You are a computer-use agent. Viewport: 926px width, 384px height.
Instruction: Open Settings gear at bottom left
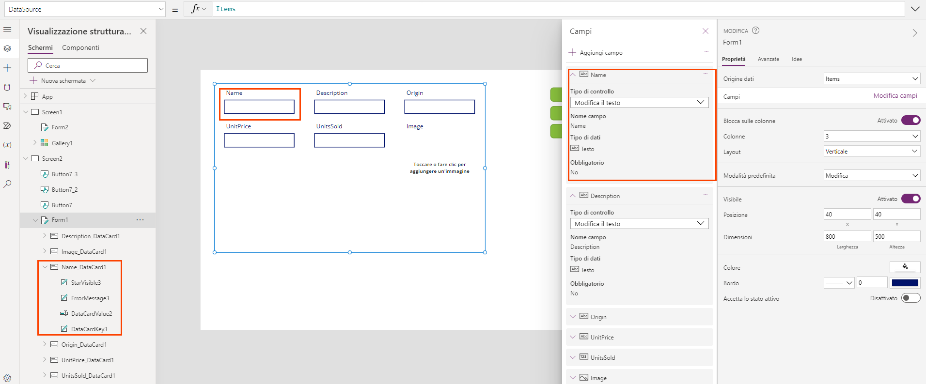click(x=7, y=378)
